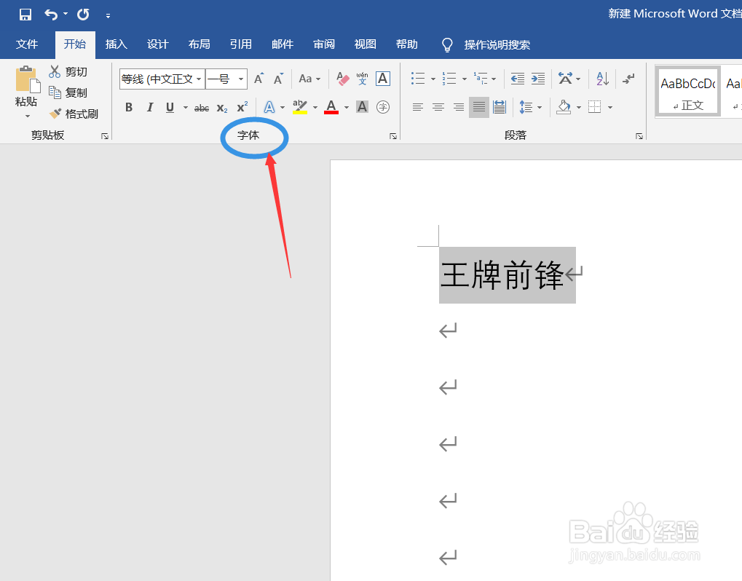Align text left
Image resolution: width=742 pixels, height=581 pixels.
pos(417,108)
